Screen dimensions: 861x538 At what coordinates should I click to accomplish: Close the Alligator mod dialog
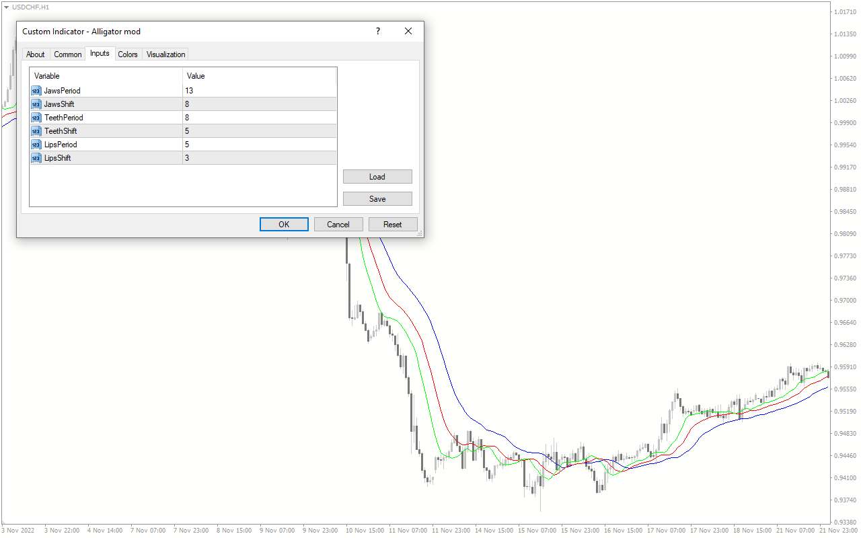408,31
